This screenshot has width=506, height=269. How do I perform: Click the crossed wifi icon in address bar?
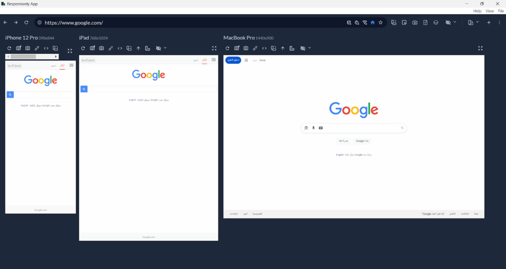point(365,23)
